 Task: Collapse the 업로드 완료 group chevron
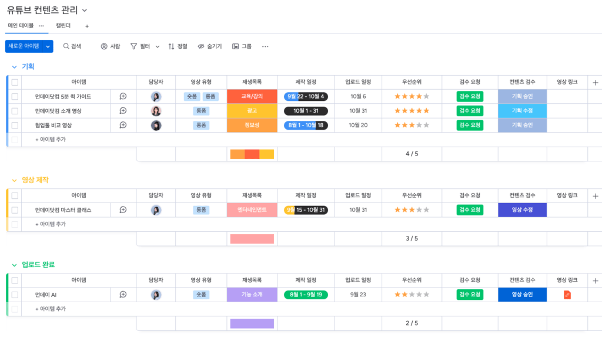tap(14, 265)
